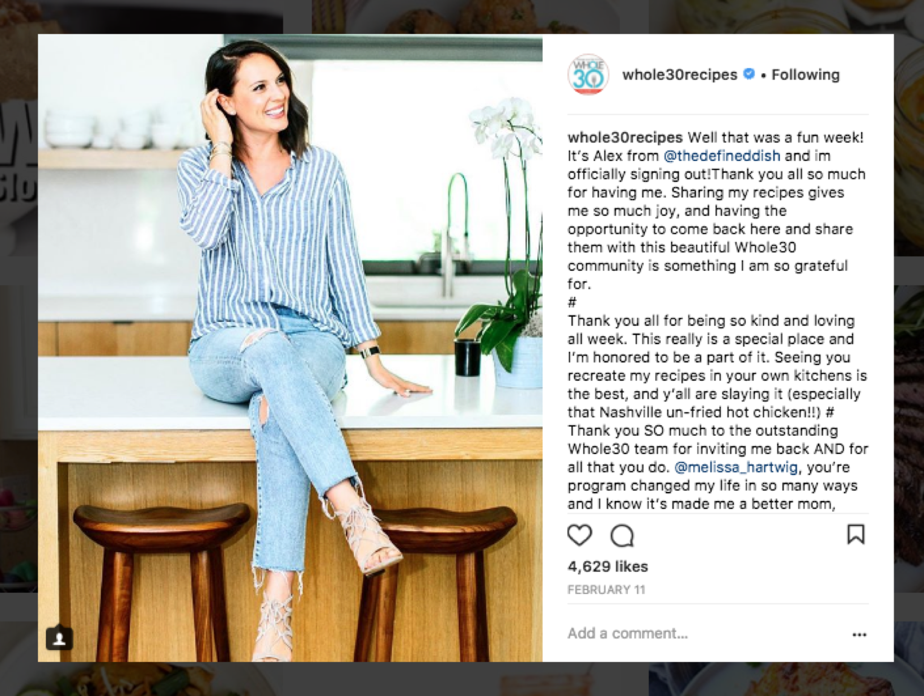Viewport: 924px width, 696px height.
Task: Open the @melissa_hartwig mention link
Action: (x=736, y=467)
